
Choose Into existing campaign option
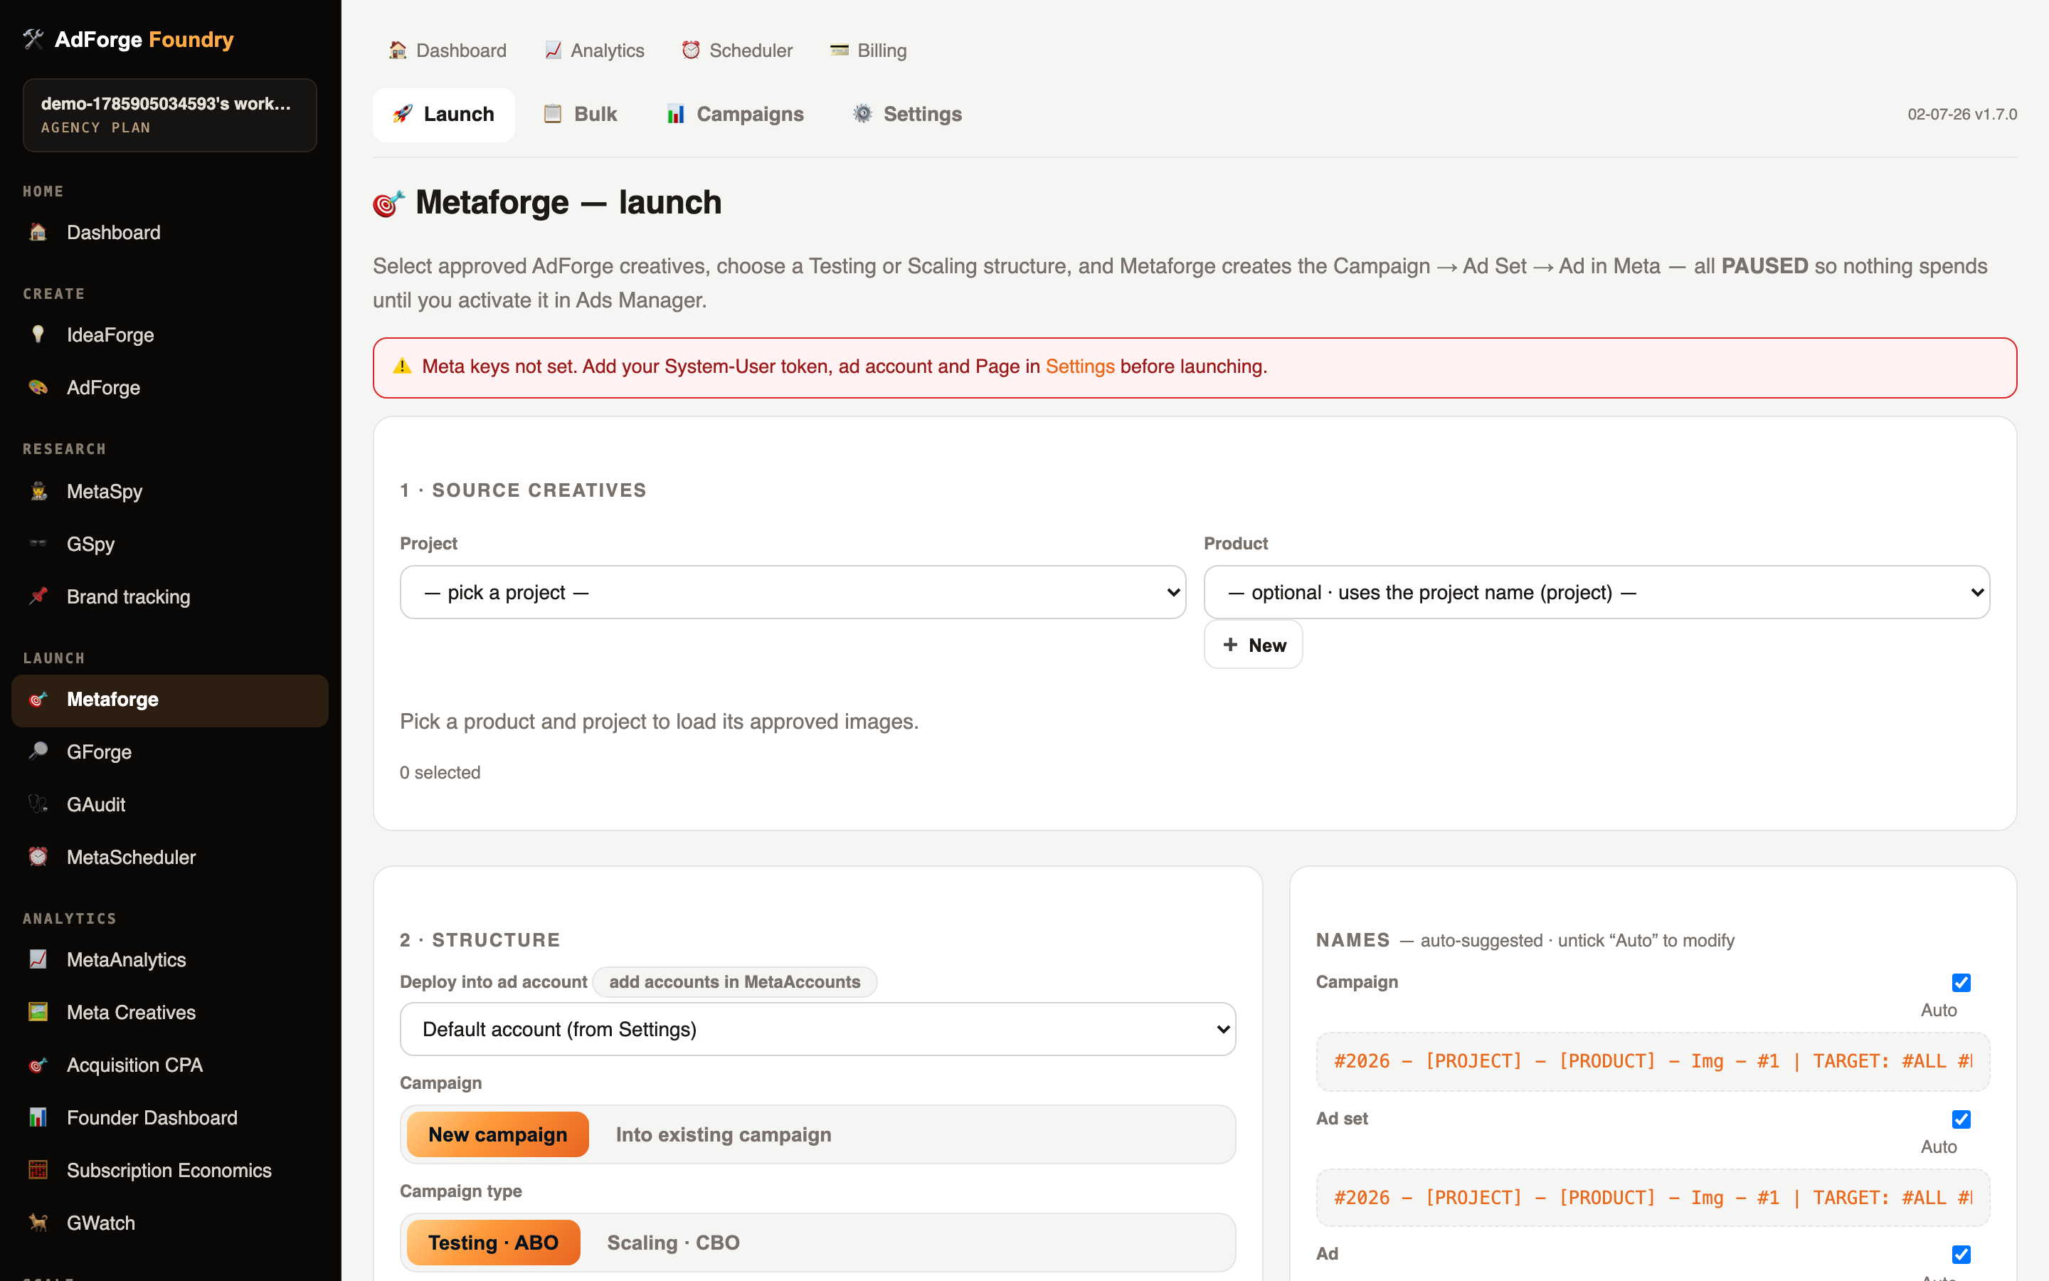(723, 1134)
